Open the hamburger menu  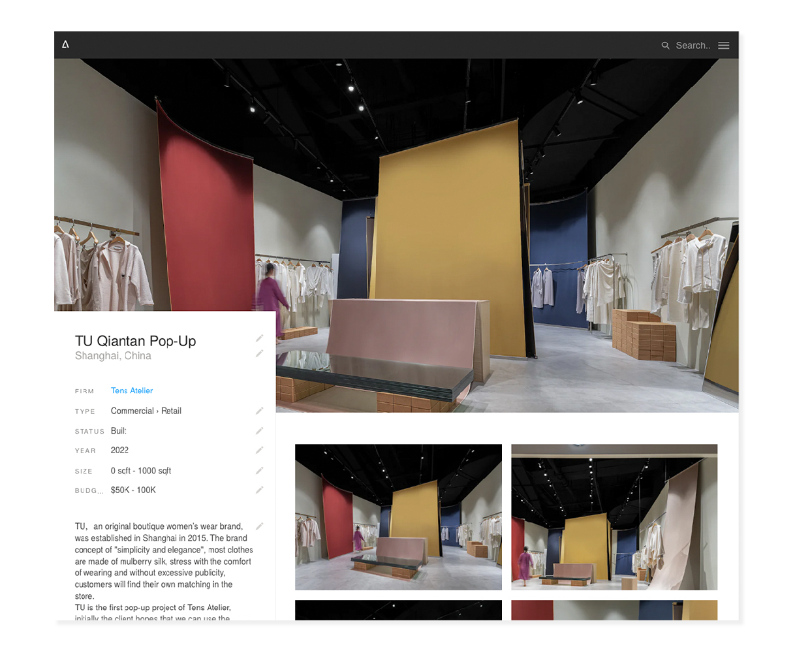[x=723, y=46]
